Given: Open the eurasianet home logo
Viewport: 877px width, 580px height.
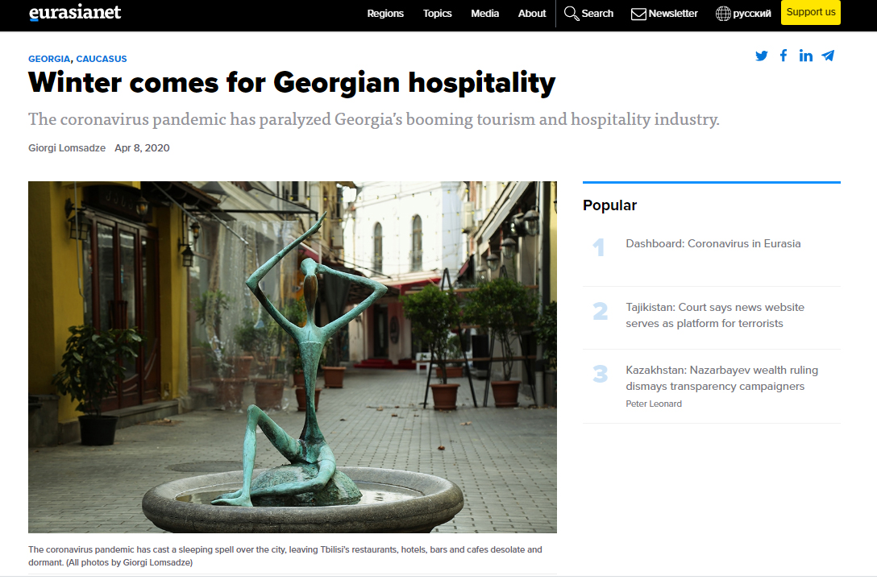Looking at the screenshot, I should point(75,12).
